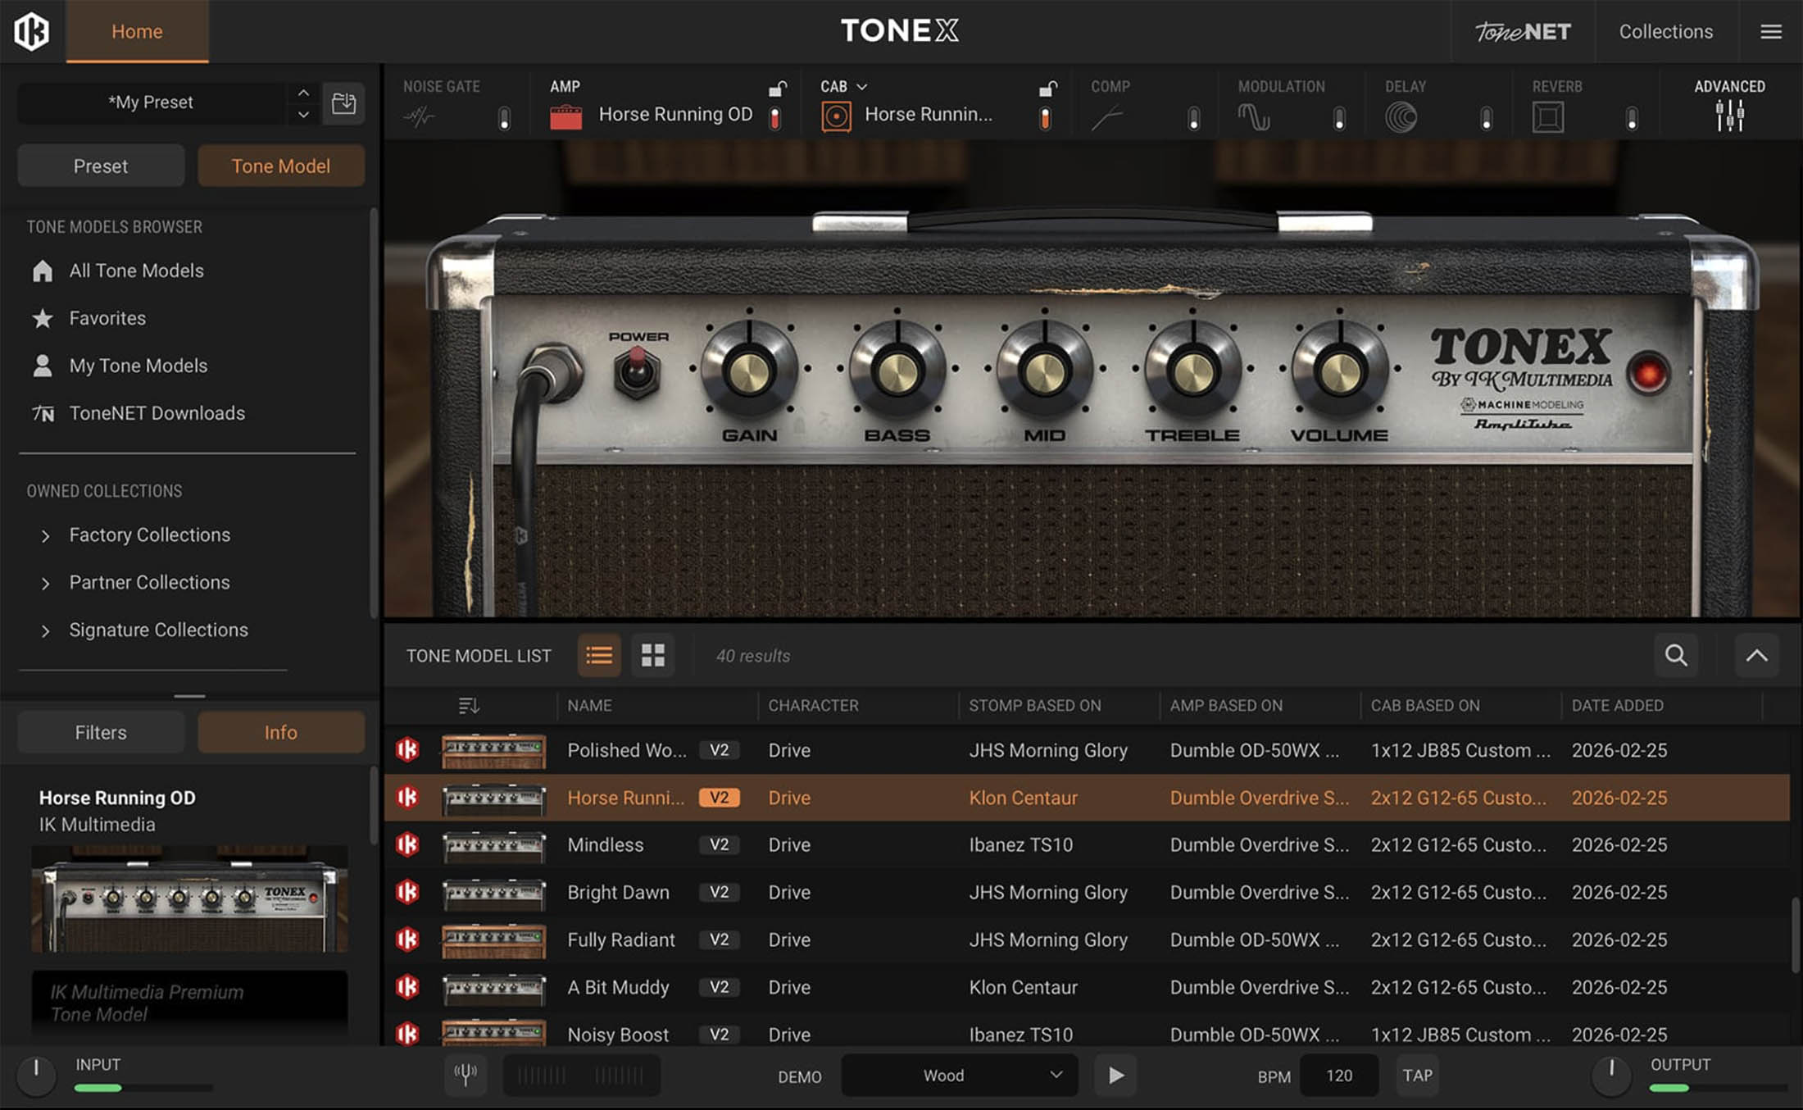Save the current preset
1803x1110 pixels.
pyautogui.click(x=343, y=103)
